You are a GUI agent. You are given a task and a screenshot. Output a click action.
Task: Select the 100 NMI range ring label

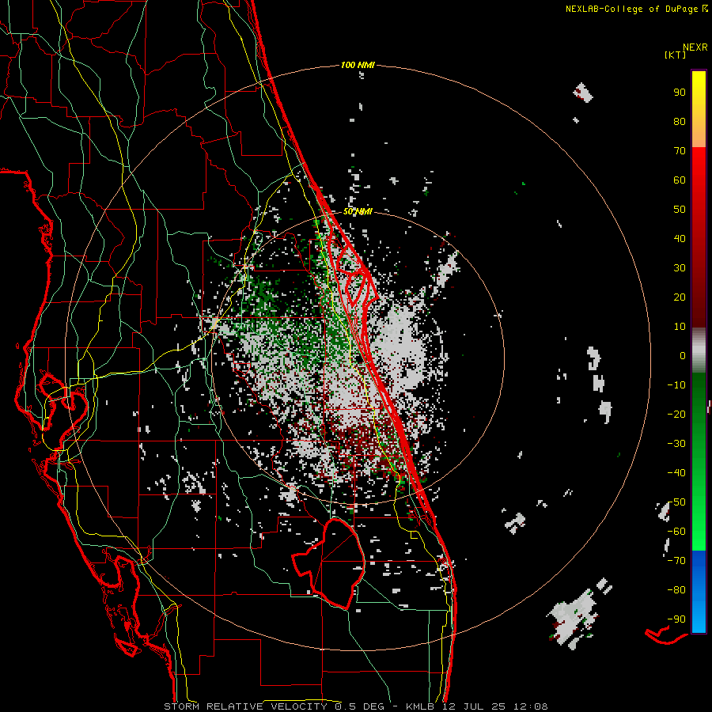(x=358, y=66)
